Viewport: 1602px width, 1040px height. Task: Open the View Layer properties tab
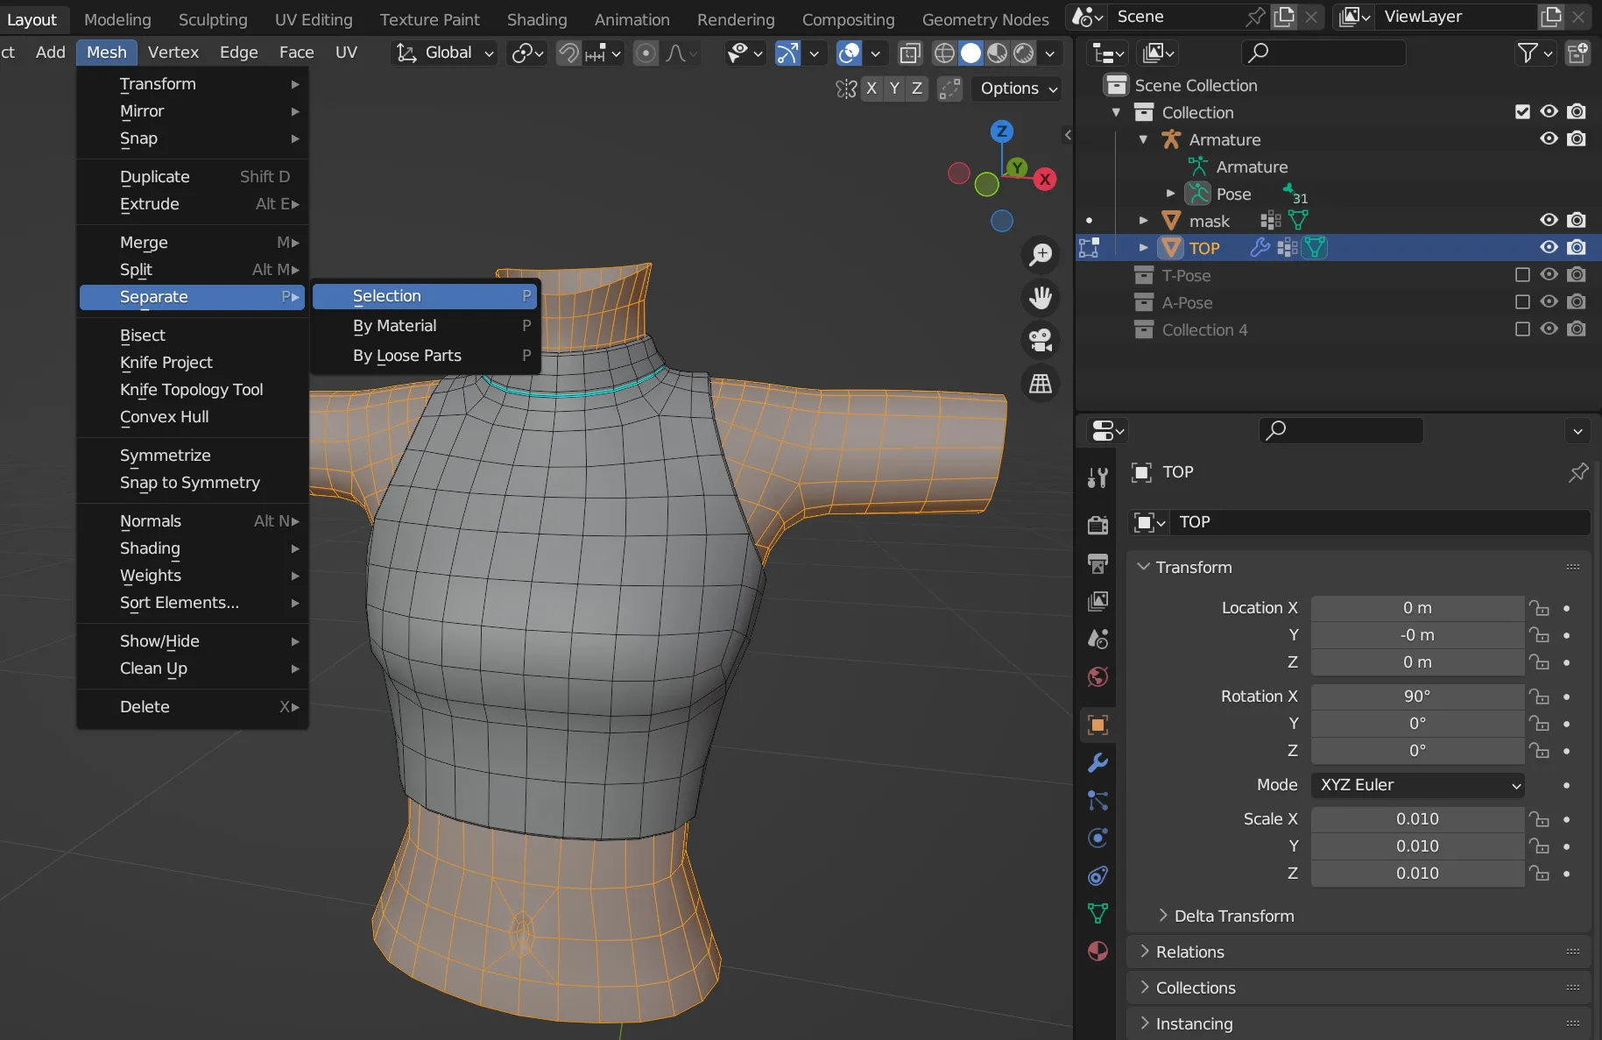pos(1097,601)
